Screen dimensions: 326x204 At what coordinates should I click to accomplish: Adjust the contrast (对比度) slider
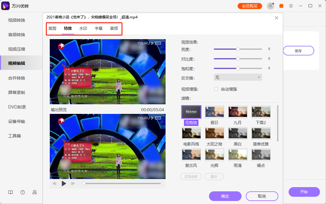238,59
